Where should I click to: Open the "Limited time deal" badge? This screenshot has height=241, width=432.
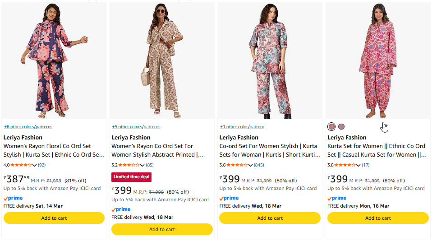[x=131, y=177]
